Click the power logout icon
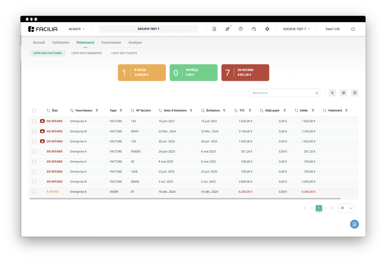This screenshot has width=386, height=262. [x=353, y=29]
